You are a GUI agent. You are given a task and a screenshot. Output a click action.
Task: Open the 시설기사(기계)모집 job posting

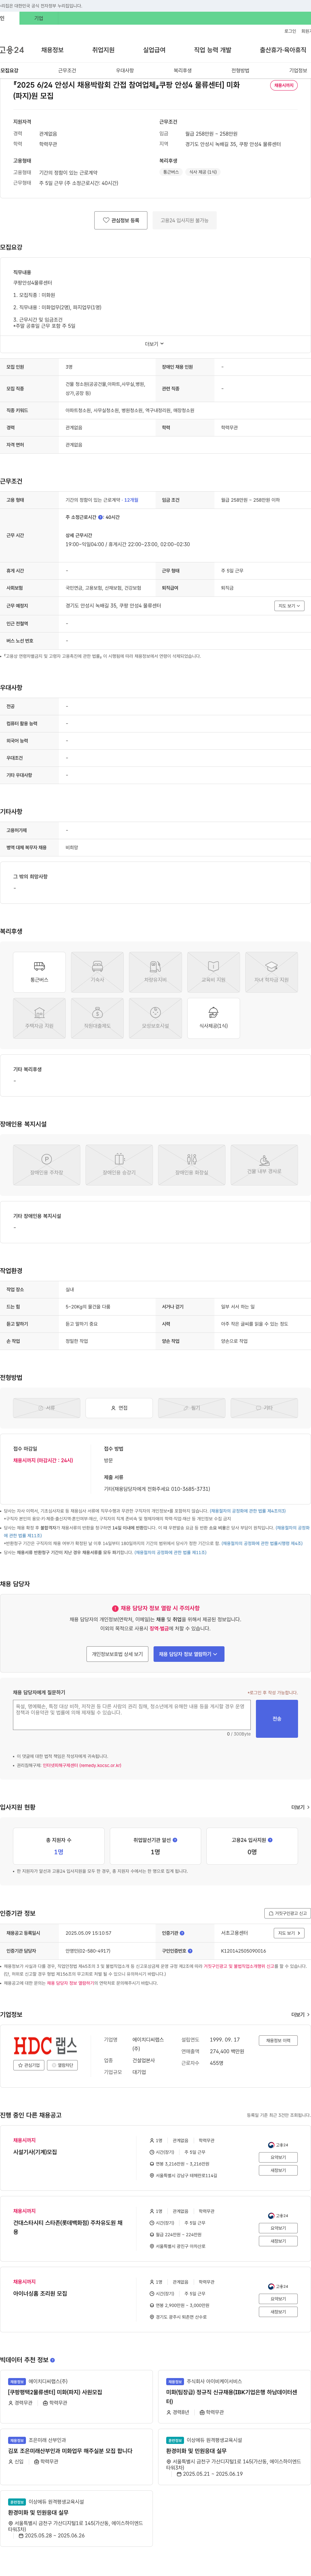click(x=35, y=2152)
